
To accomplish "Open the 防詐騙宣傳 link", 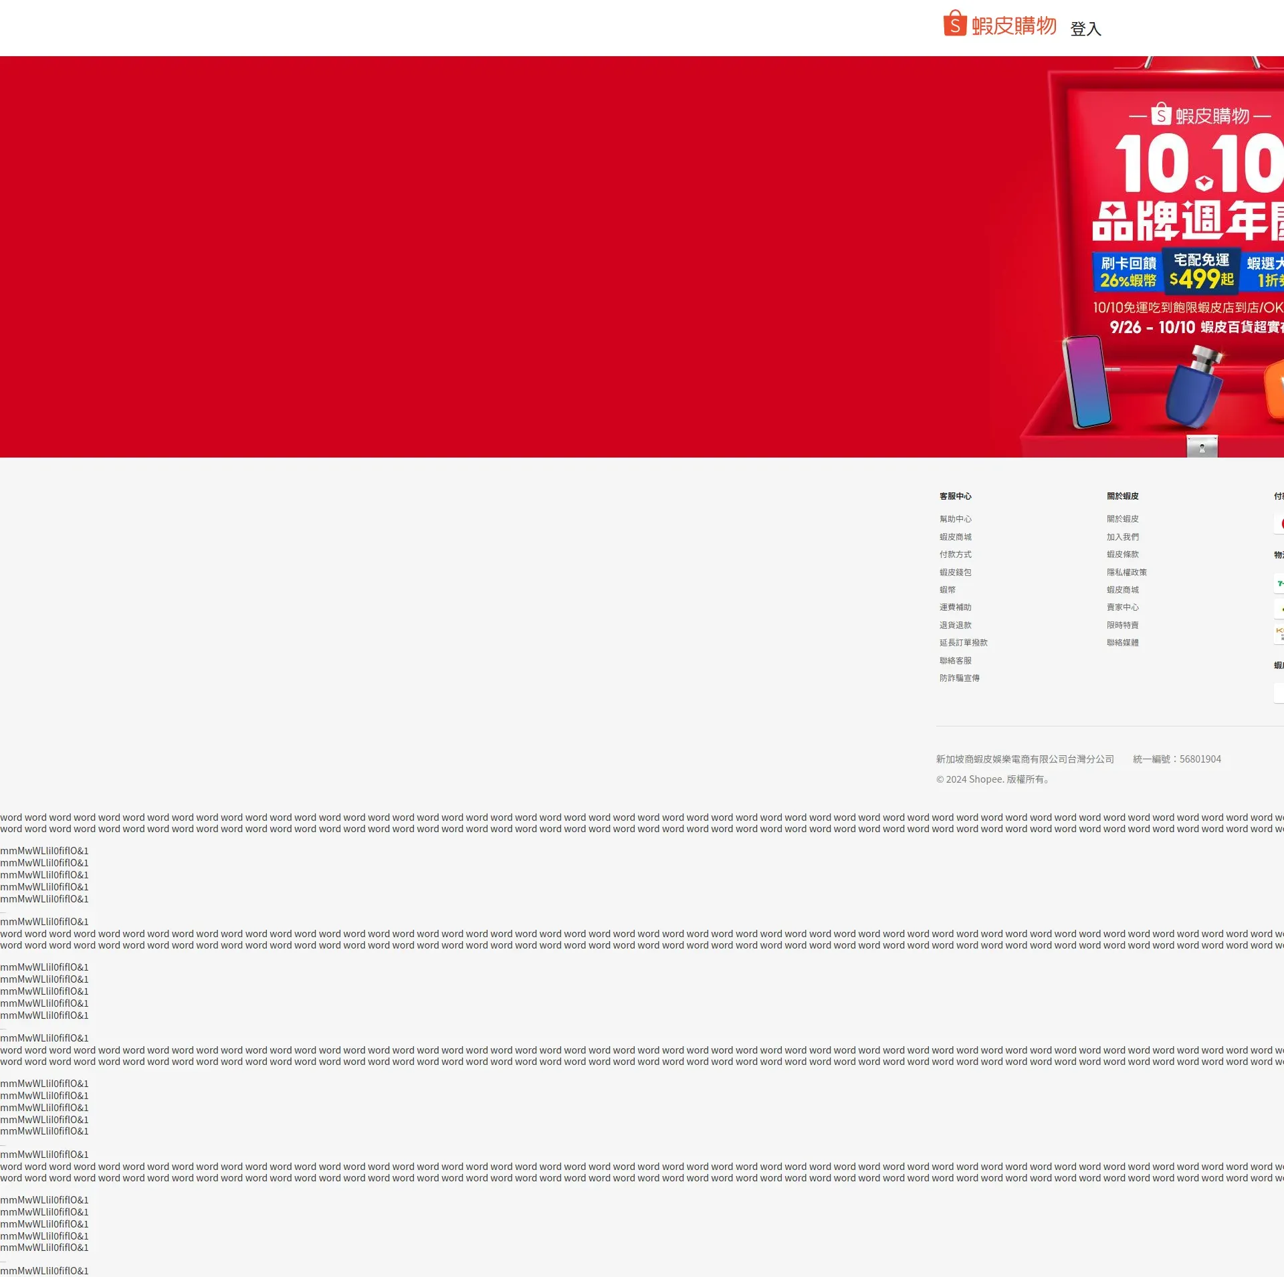I will click(x=959, y=678).
